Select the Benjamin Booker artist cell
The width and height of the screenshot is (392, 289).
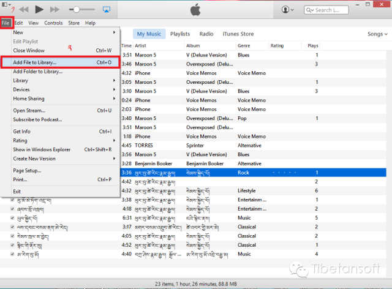tap(154, 163)
